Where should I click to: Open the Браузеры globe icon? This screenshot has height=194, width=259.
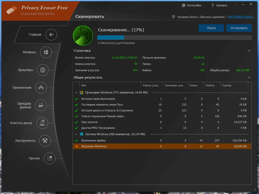point(42,70)
